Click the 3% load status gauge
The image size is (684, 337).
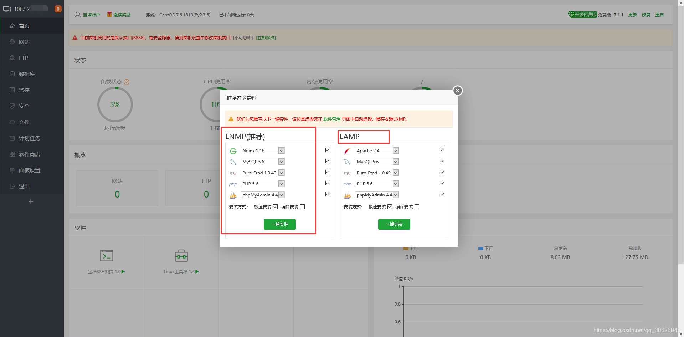[115, 105]
